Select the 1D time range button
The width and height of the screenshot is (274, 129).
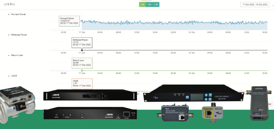pos(142,5)
